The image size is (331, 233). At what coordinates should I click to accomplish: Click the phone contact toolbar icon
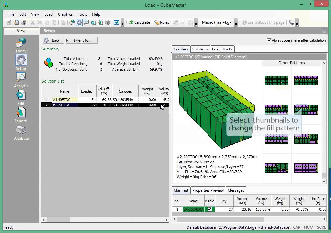[x=291, y=22]
